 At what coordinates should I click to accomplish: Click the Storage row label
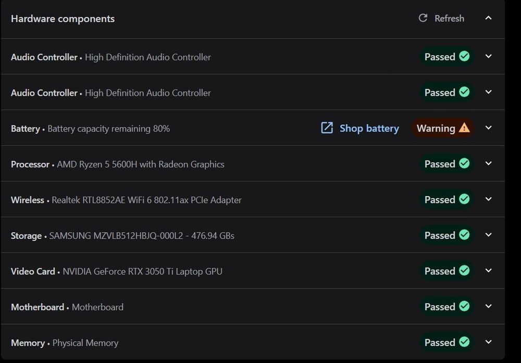[26, 236]
